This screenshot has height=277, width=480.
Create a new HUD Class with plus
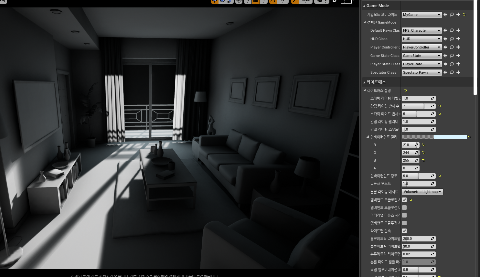click(x=458, y=39)
